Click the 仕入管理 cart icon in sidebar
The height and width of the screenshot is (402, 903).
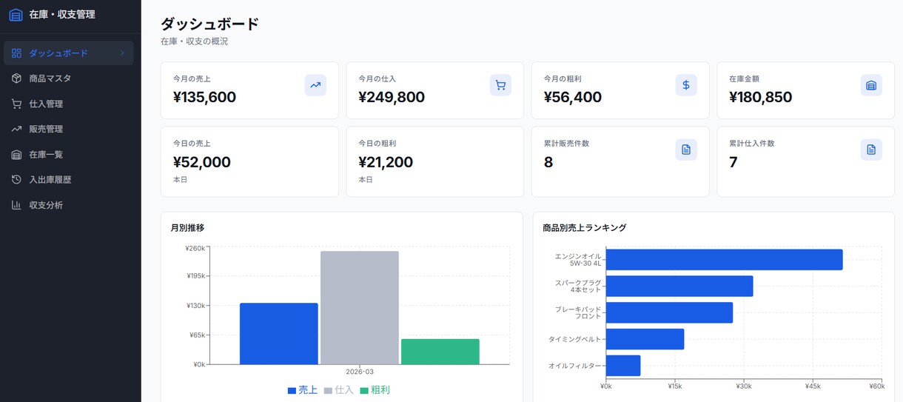coord(16,104)
